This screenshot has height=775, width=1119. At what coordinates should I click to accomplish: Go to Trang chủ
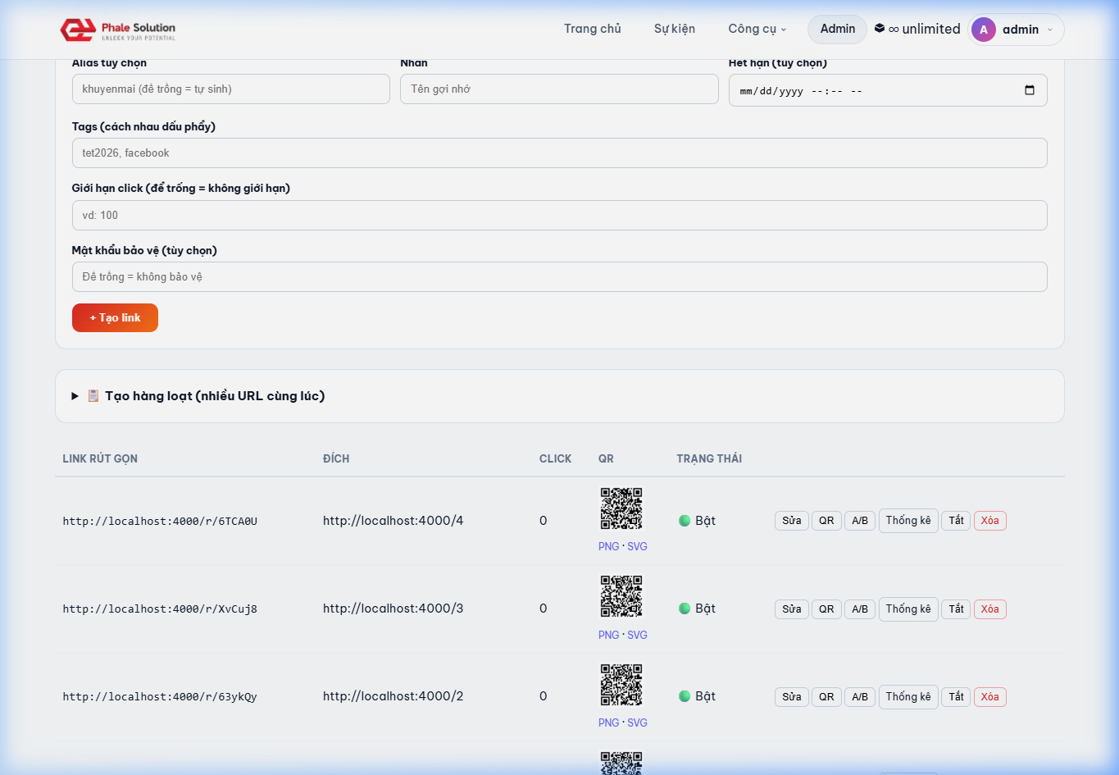coord(593,29)
